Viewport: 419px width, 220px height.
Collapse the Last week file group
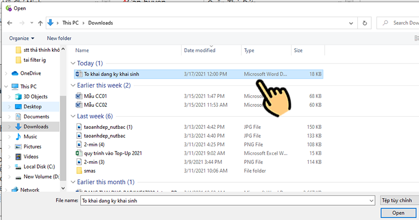[x=73, y=116]
